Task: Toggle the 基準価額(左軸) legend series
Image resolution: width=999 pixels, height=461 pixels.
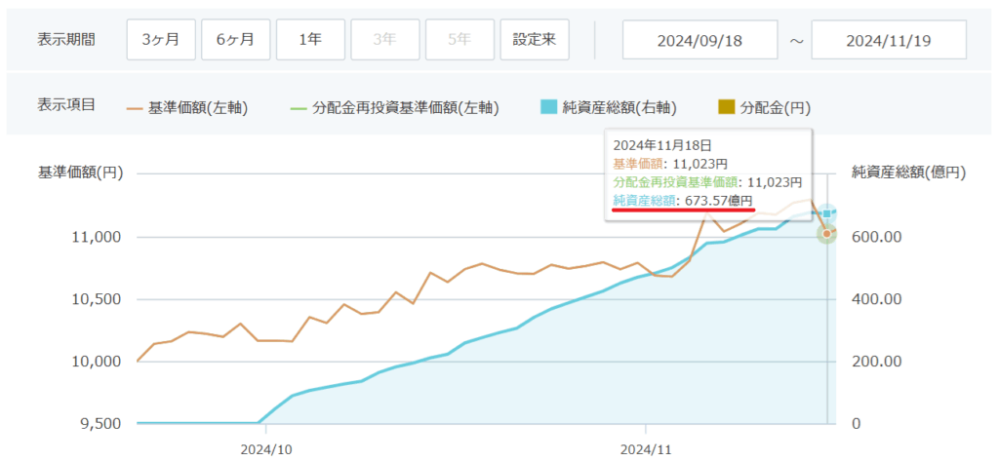Action: point(187,107)
